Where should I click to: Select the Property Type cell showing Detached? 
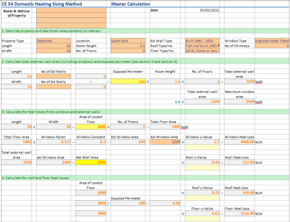pyautogui.click(x=53, y=41)
